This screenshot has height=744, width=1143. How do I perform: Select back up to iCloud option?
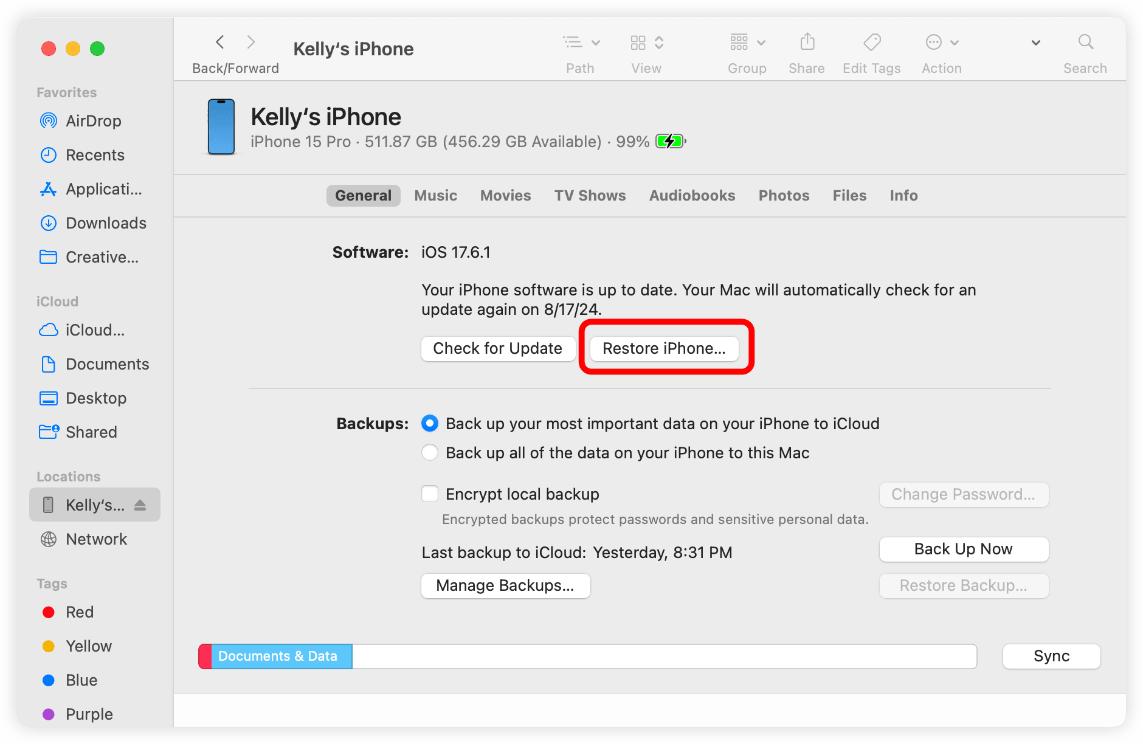[x=430, y=424]
